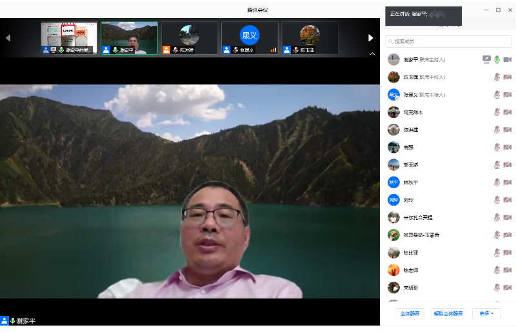Image resolution: width=516 pixels, height=332 pixels.
Task: Click 谢家平's screen share icon in member list
Action: 486,59
